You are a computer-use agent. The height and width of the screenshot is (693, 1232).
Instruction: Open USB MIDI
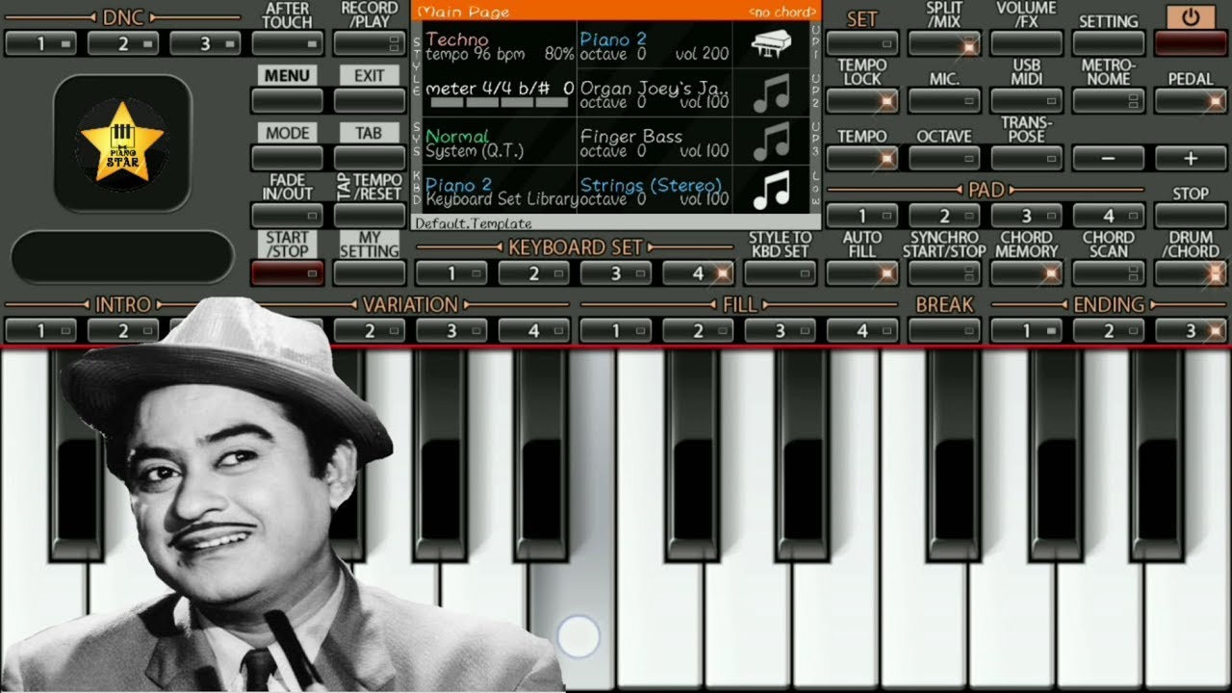[x=1027, y=100]
